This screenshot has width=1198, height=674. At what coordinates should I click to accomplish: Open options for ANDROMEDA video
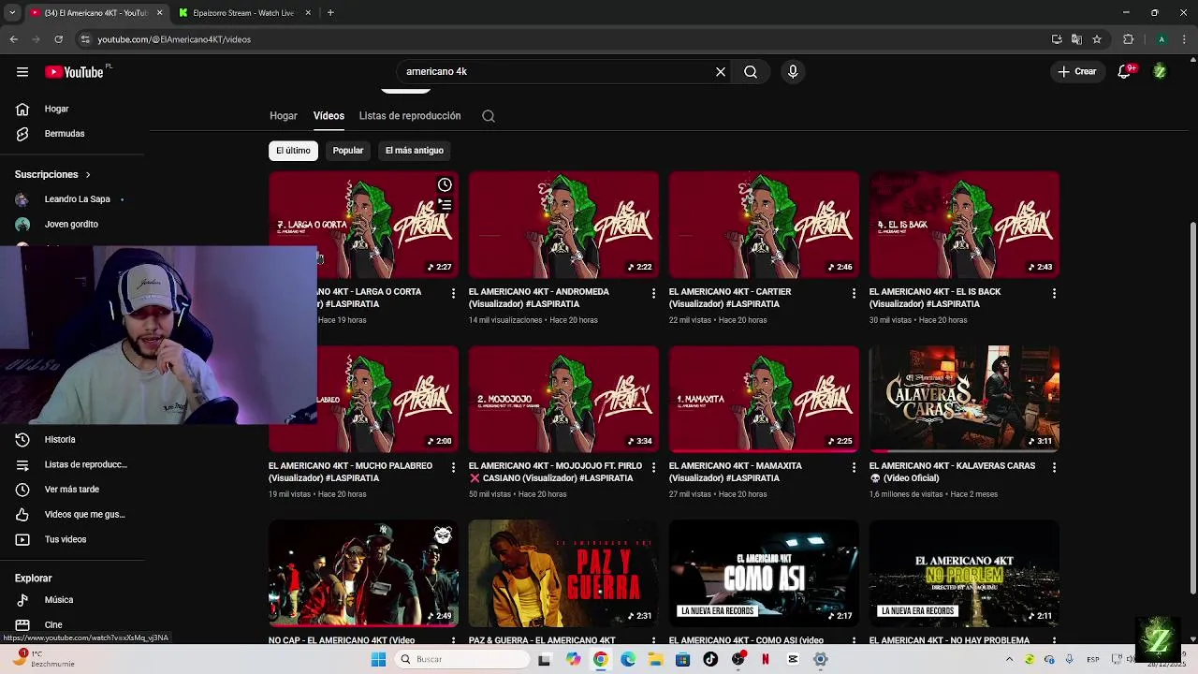coord(653,293)
